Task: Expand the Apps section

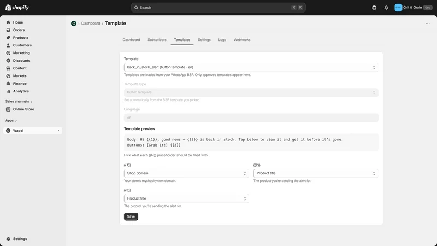Action: 11,120
